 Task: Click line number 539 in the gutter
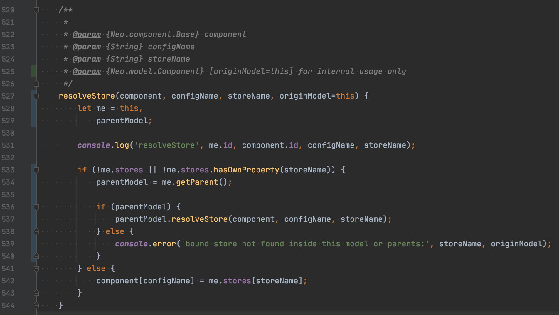click(x=8, y=244)
